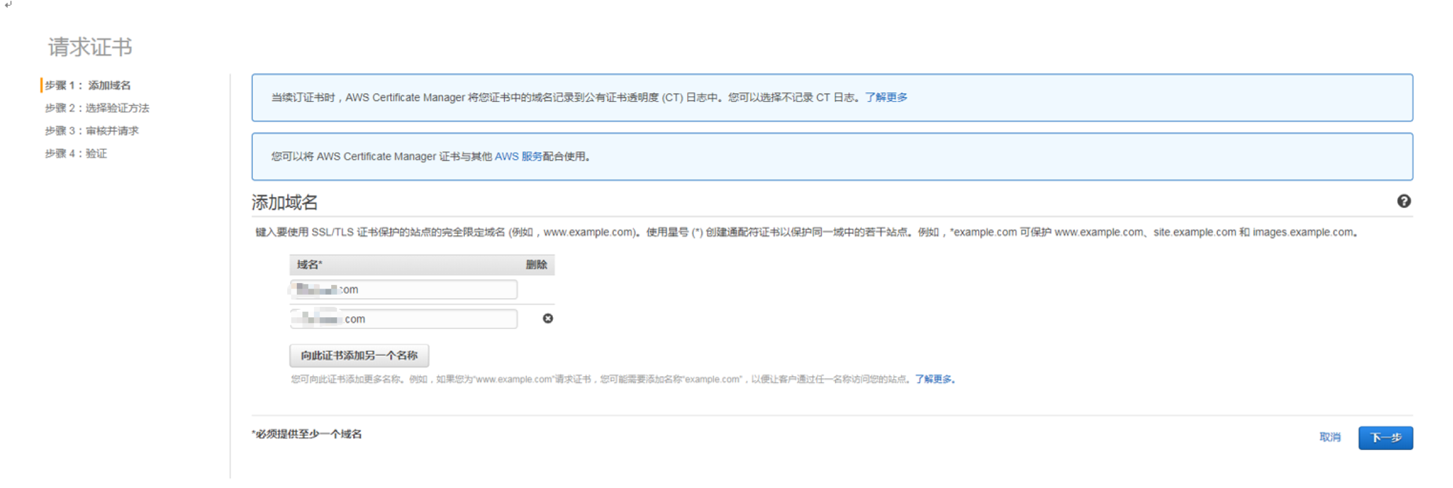
Task: Proceed with the 下一步 button
Action: [x=1385, y=438]
